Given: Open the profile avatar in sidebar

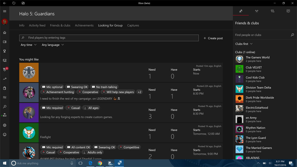Looking at the screenshot, I should [x=4, y=22].
